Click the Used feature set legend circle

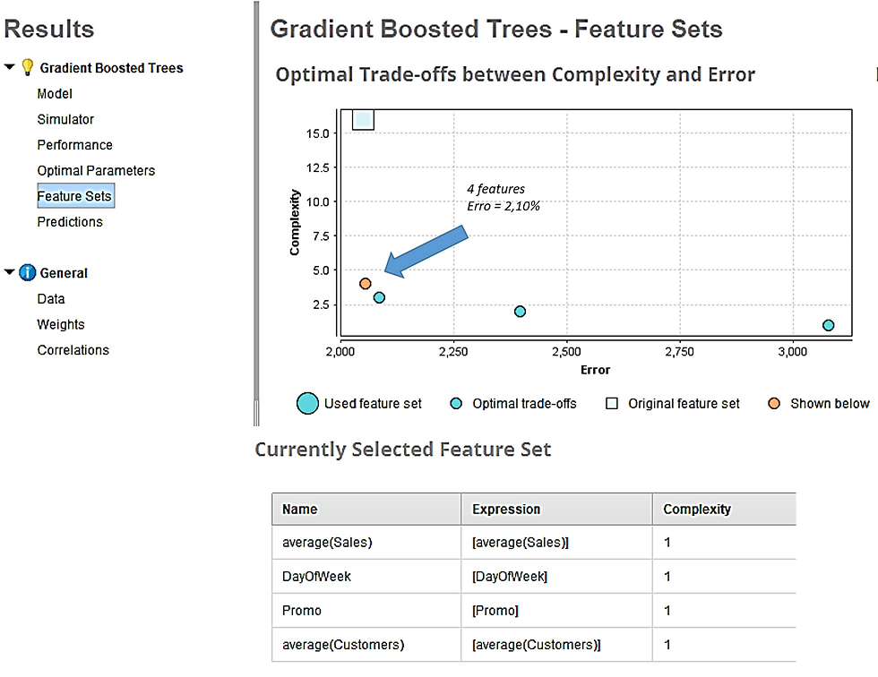(307, 403)
